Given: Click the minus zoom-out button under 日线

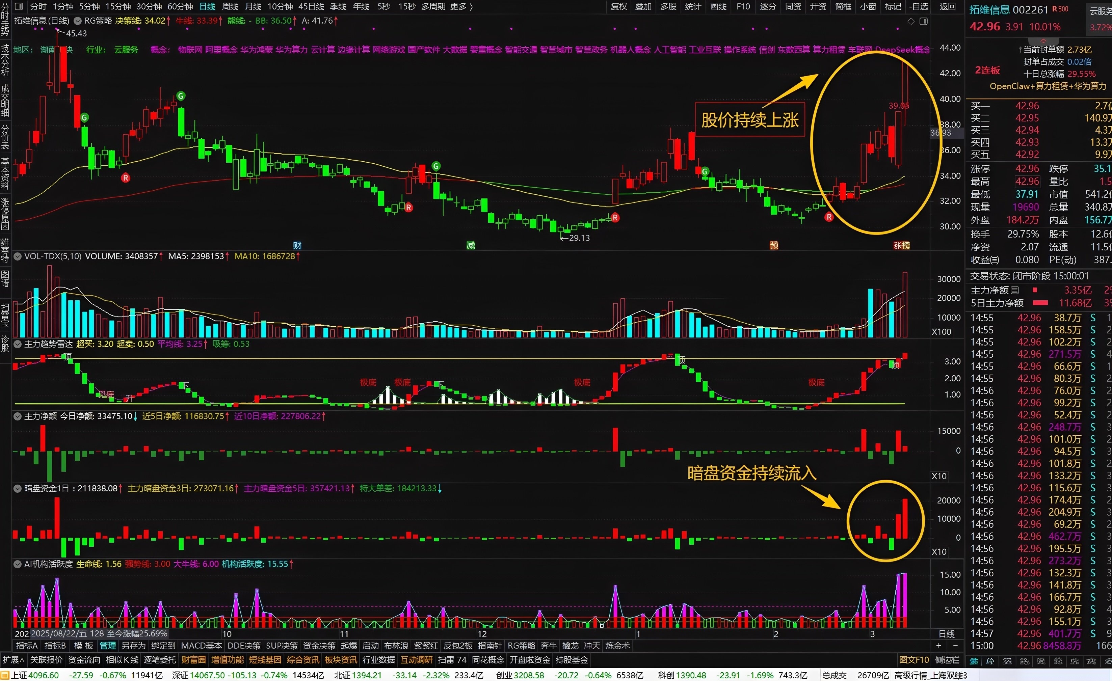Looking at the screenshot, I should coord(955,646).
